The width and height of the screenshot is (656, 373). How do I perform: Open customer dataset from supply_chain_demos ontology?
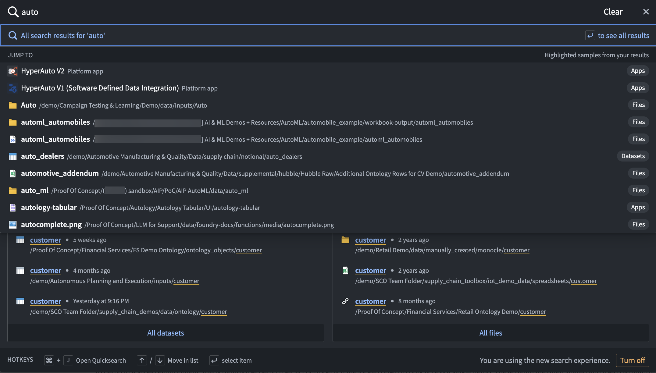(x=45, y=301)
